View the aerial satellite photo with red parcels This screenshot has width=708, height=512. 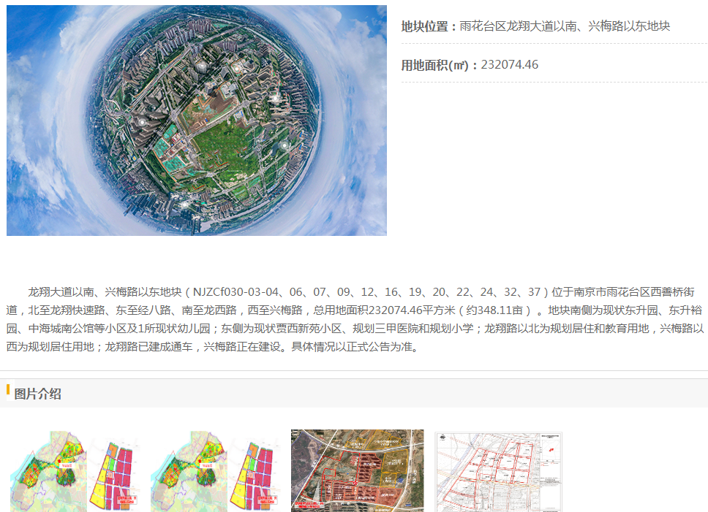357,471
